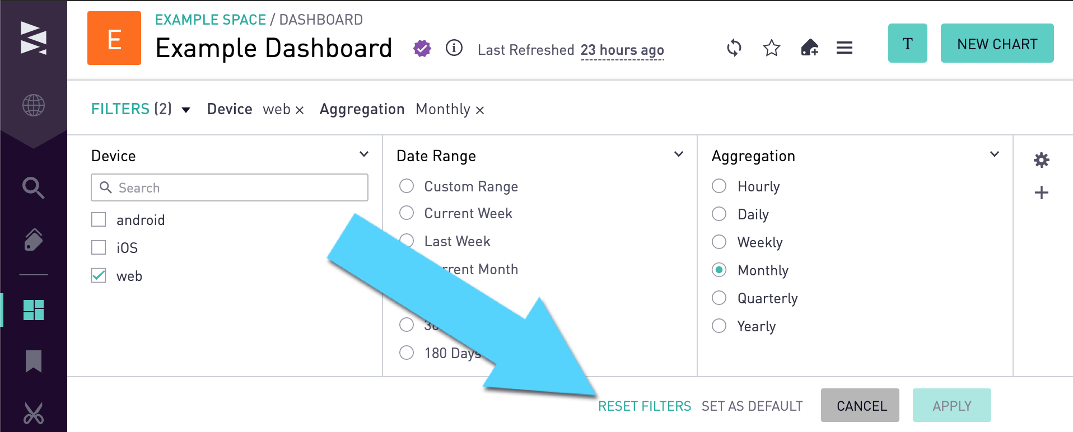This screenshot has height=432, width=1073.
Task: Open the hamburger menu icon
Action: 845,48
